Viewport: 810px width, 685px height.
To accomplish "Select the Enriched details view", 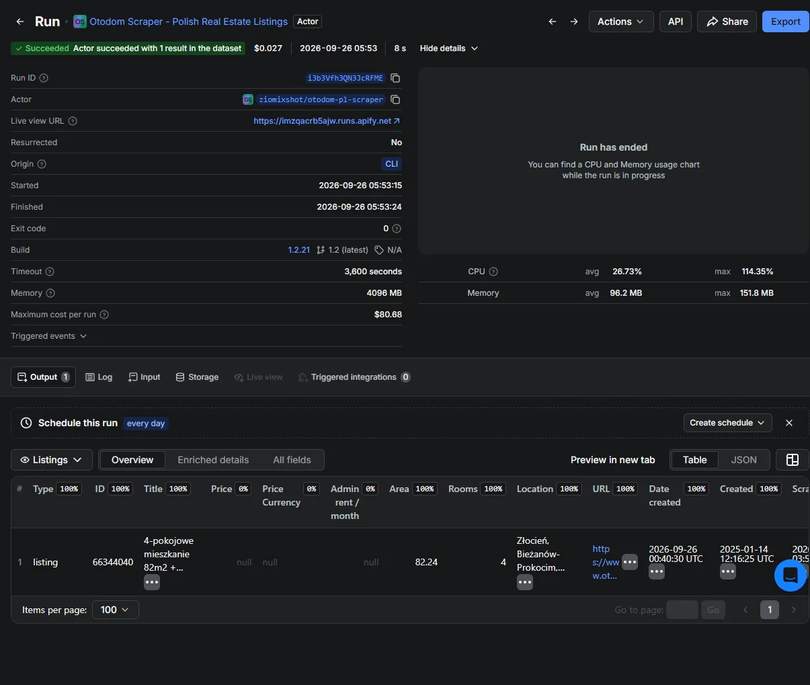I will tap(213, 460).
